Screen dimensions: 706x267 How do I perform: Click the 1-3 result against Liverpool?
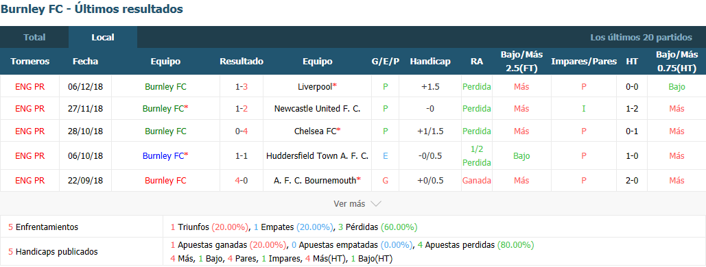(x=242, y=86)
